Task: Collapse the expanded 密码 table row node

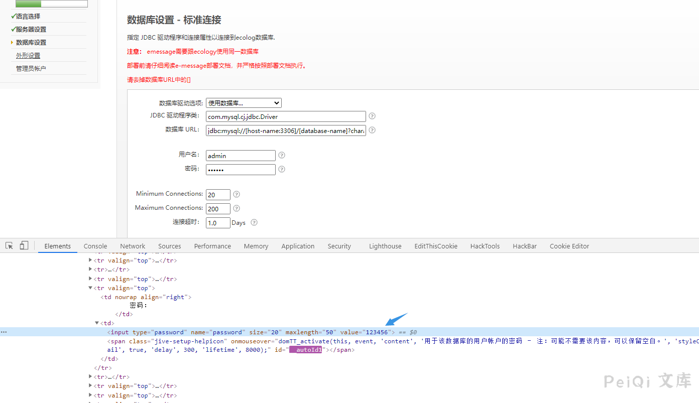Action: click(90, 288)
